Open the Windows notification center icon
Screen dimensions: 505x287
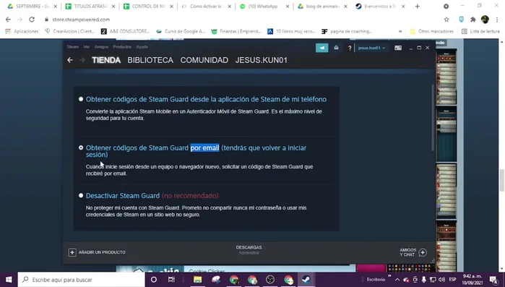tap(493, 279)
